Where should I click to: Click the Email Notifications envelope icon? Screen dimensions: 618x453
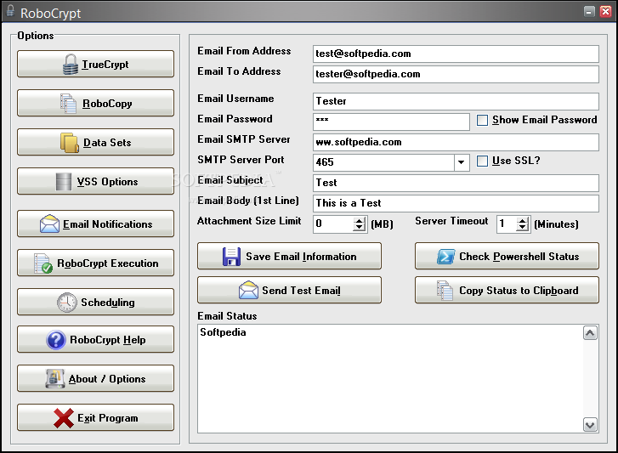49,224
